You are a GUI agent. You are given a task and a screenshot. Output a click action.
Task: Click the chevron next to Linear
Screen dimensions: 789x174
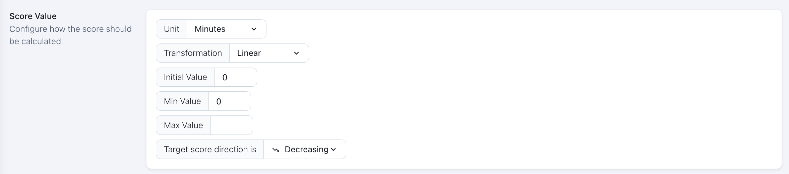coord(296,53)
